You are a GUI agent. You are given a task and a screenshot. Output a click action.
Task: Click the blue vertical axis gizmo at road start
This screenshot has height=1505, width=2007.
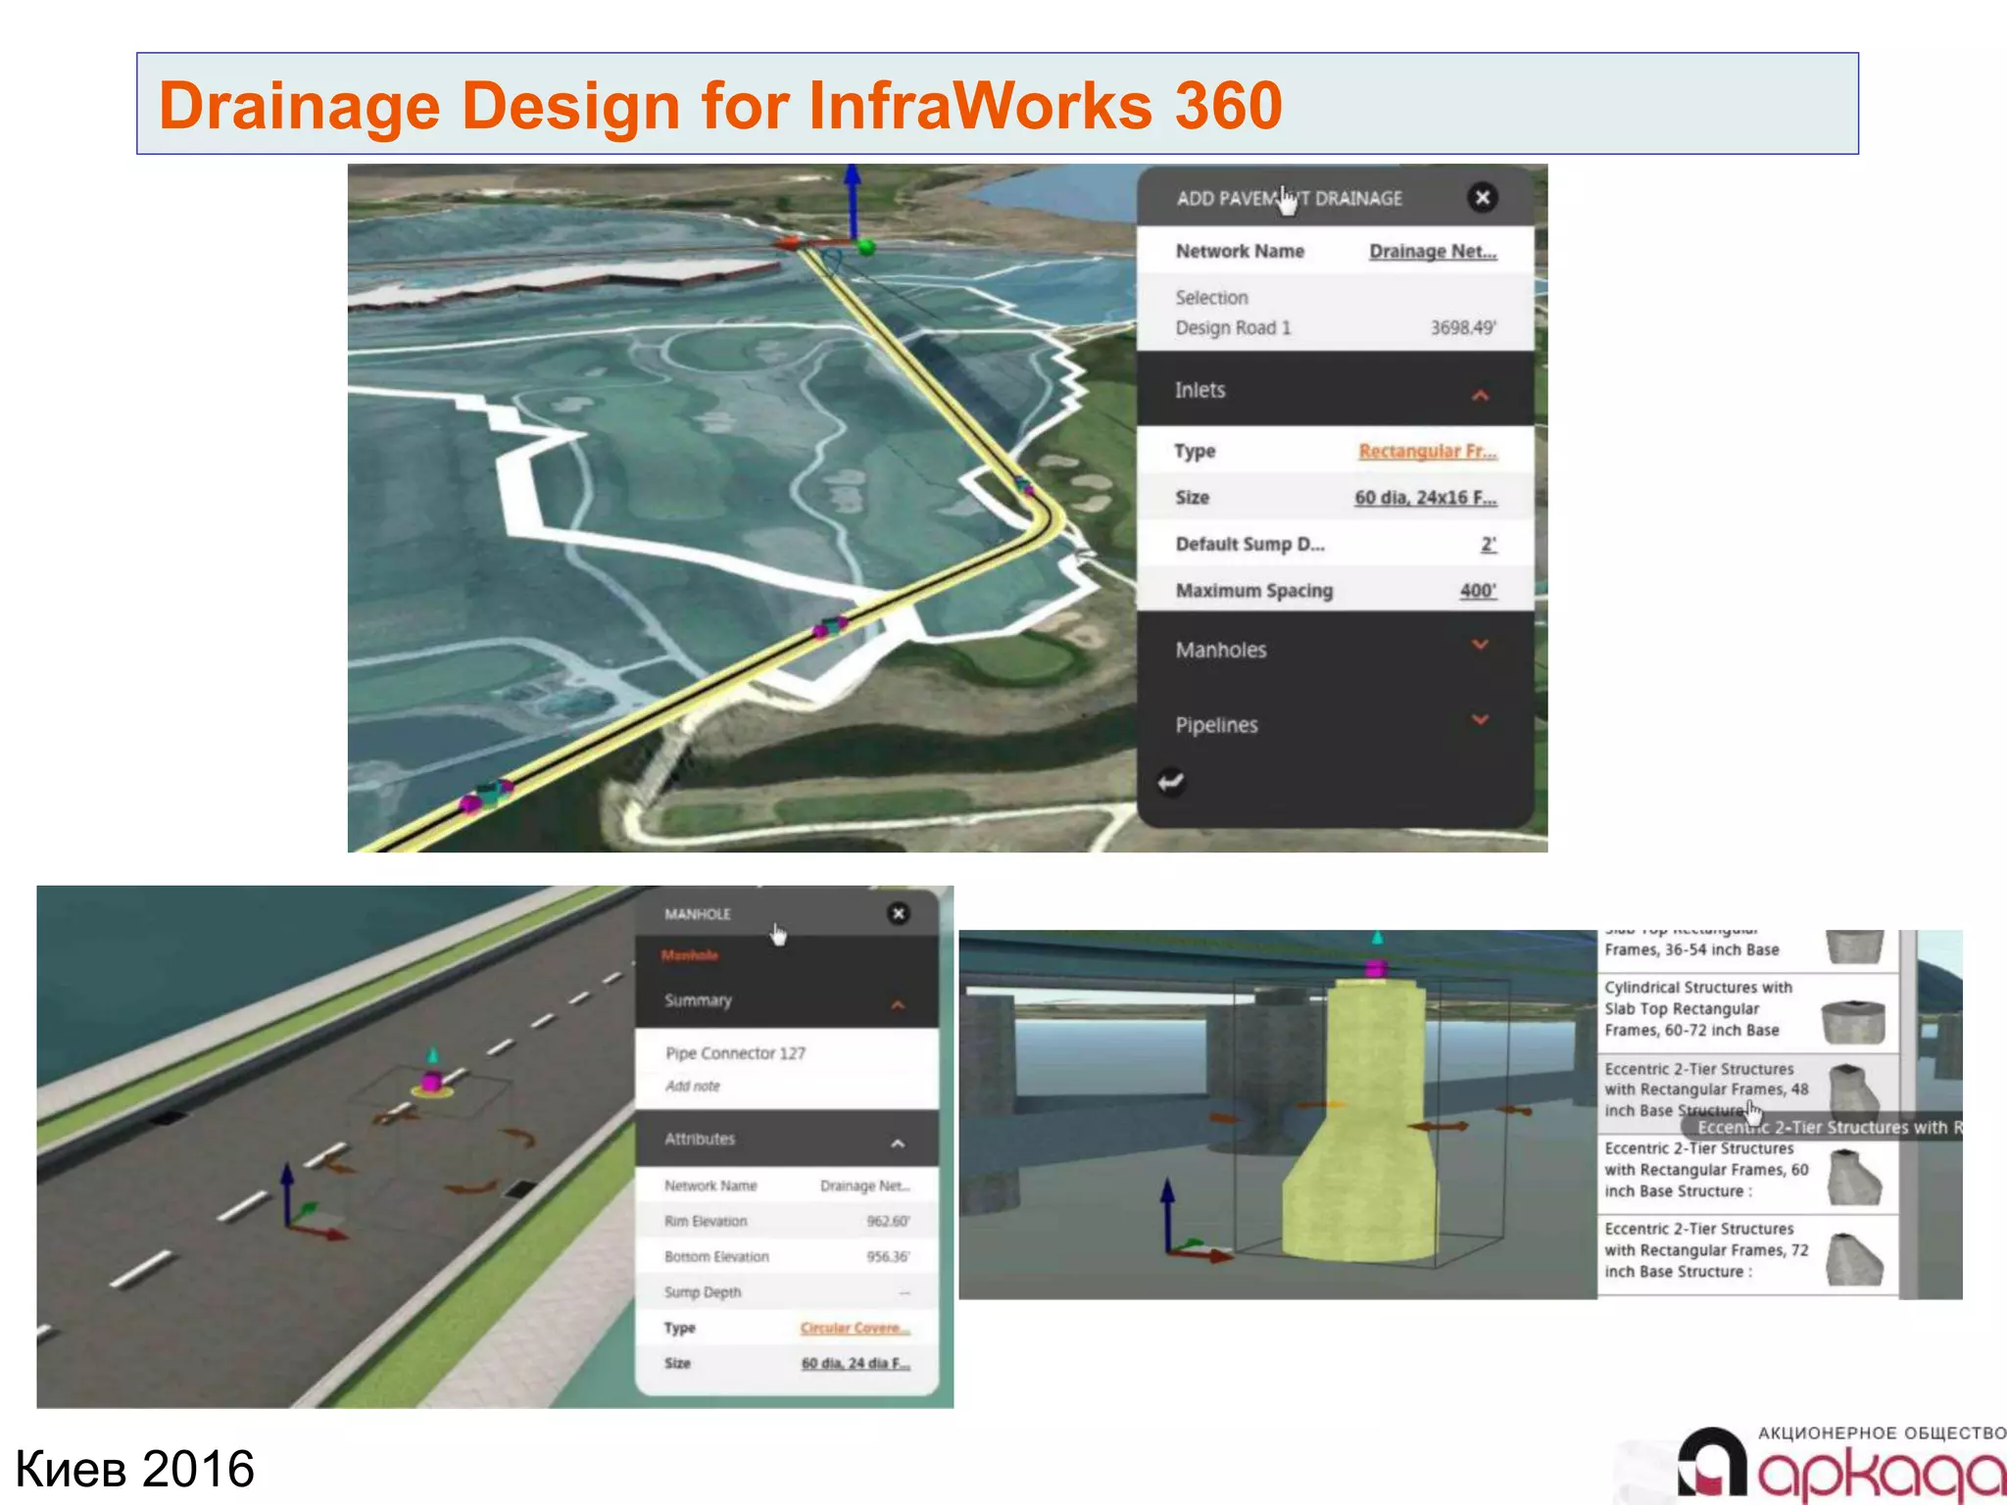852,201
